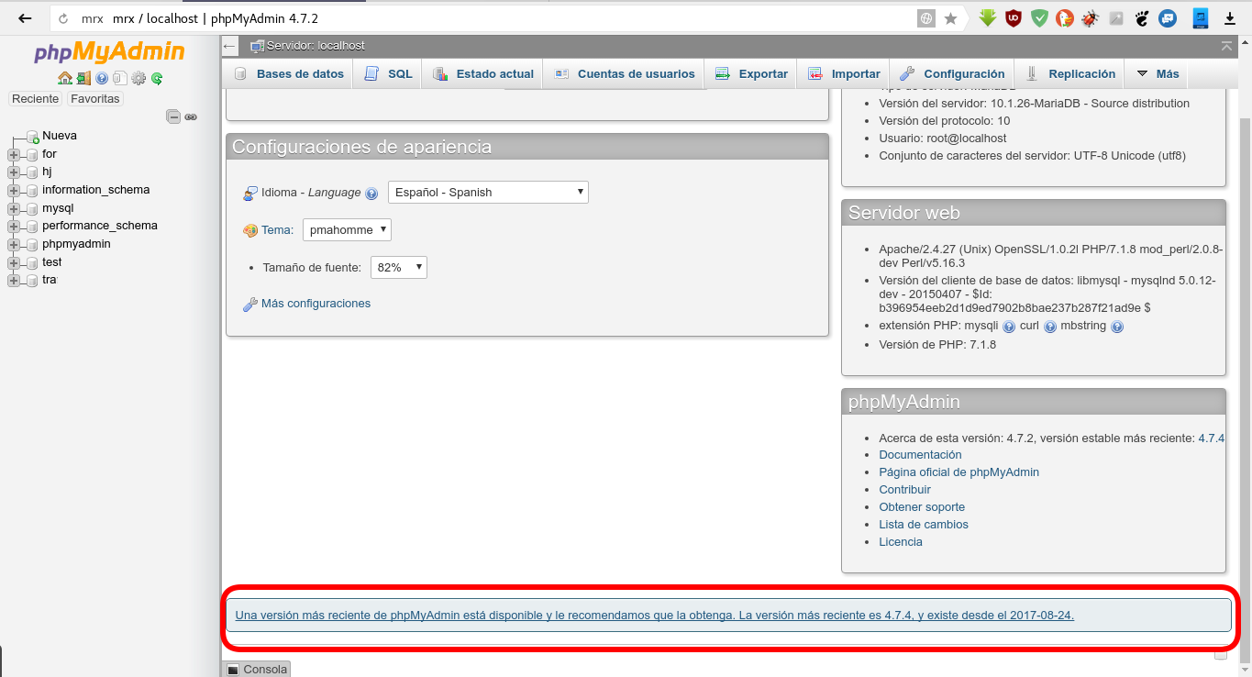Viewport: 1252px width, 677px height.
Task: Open the SQL tab
Action: (388, 74)
